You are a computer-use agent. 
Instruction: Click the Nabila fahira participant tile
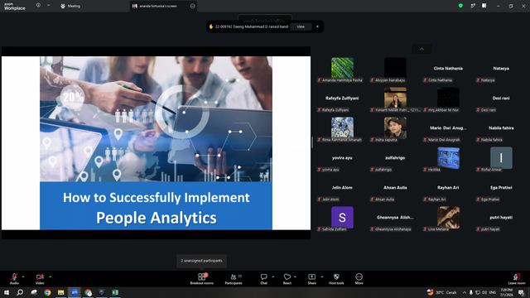pyautogui.click(x=501, y=129)
